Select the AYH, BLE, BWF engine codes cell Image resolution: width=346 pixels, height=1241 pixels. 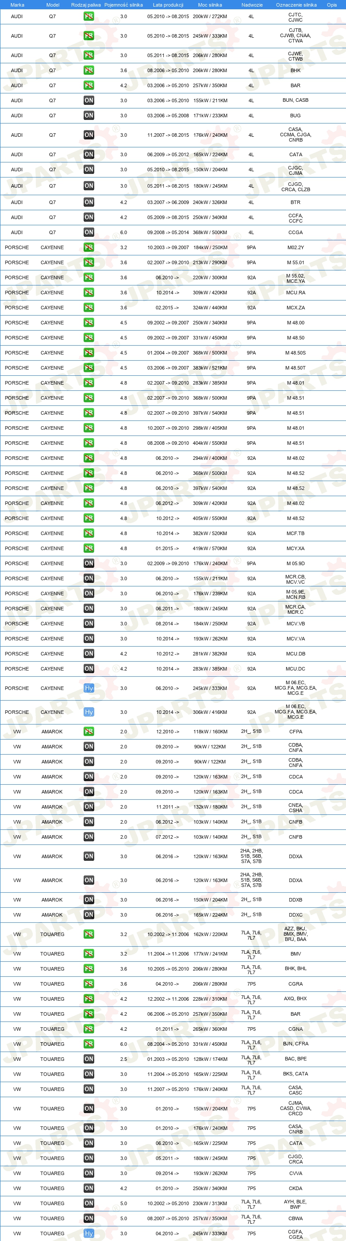(x=296, y=1204)
